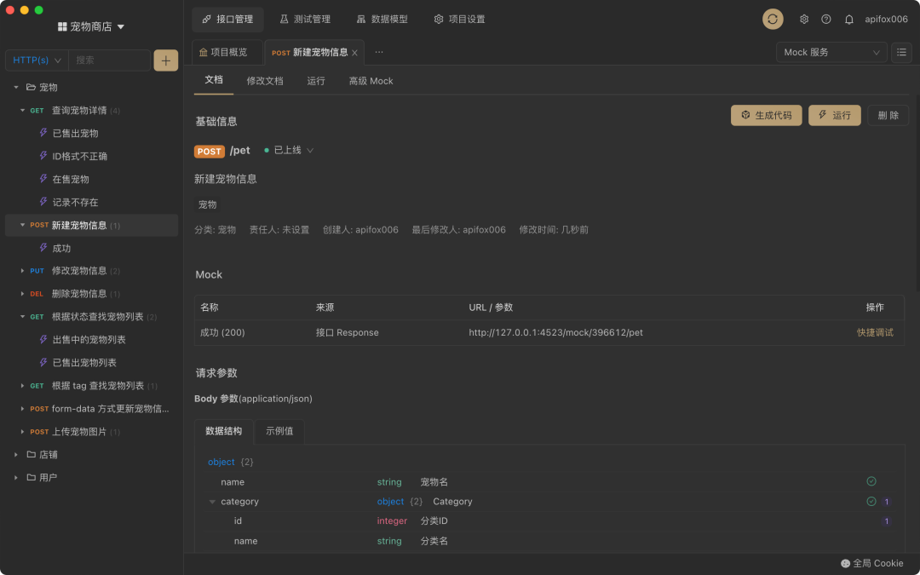Select the form-data 方式更新宠物信息 item
The width and height of the screenshot is (920, 575).
pos(91,409)
